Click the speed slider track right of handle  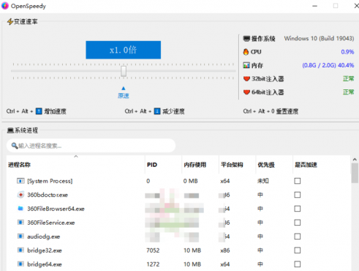[181, 71]
